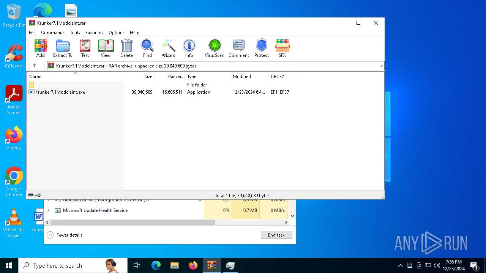
Task: Launch the Wizard tool
Action: (x=168, y=48)
